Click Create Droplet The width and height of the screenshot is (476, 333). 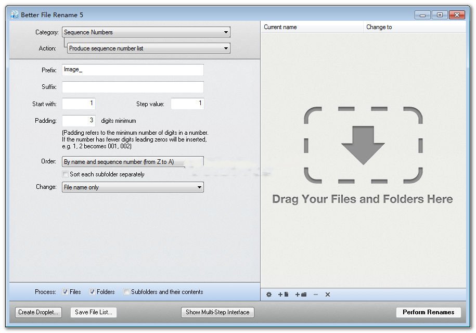coord(37,312)
